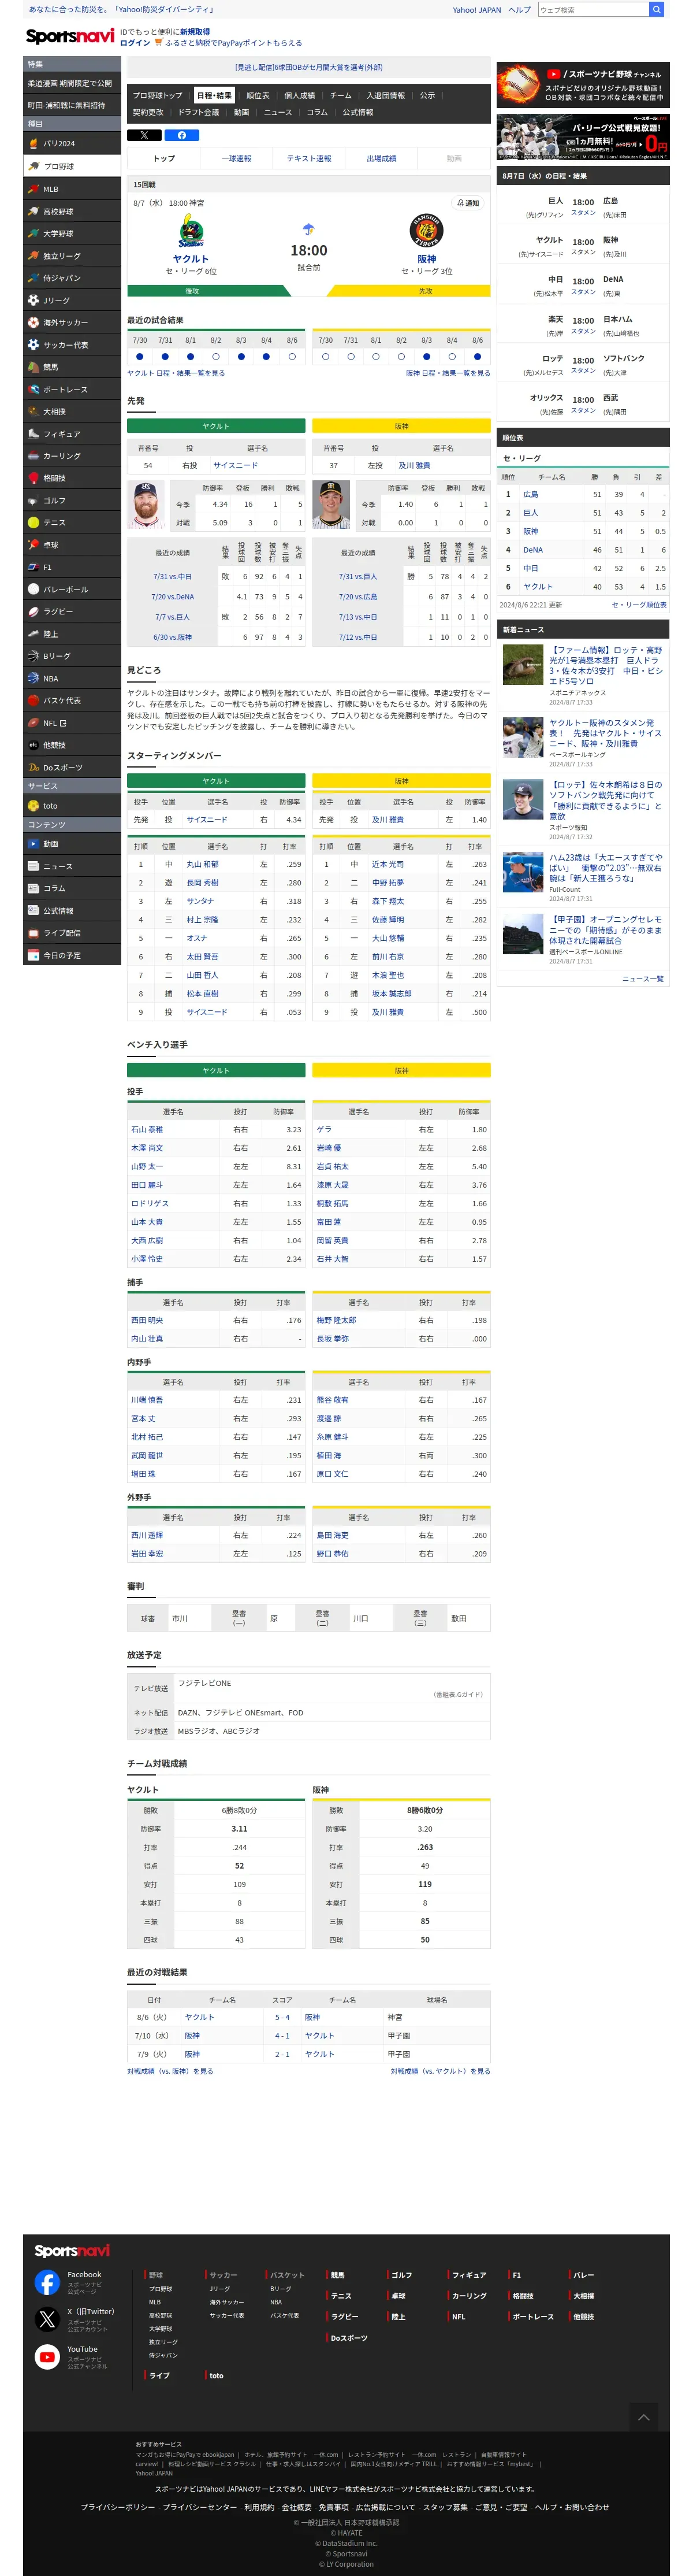The width and height of the screenshot is (693, 2576).
Task: Open the パ・リーグ公式戦見放題 ad banner
Action: (x=583, y=138)
